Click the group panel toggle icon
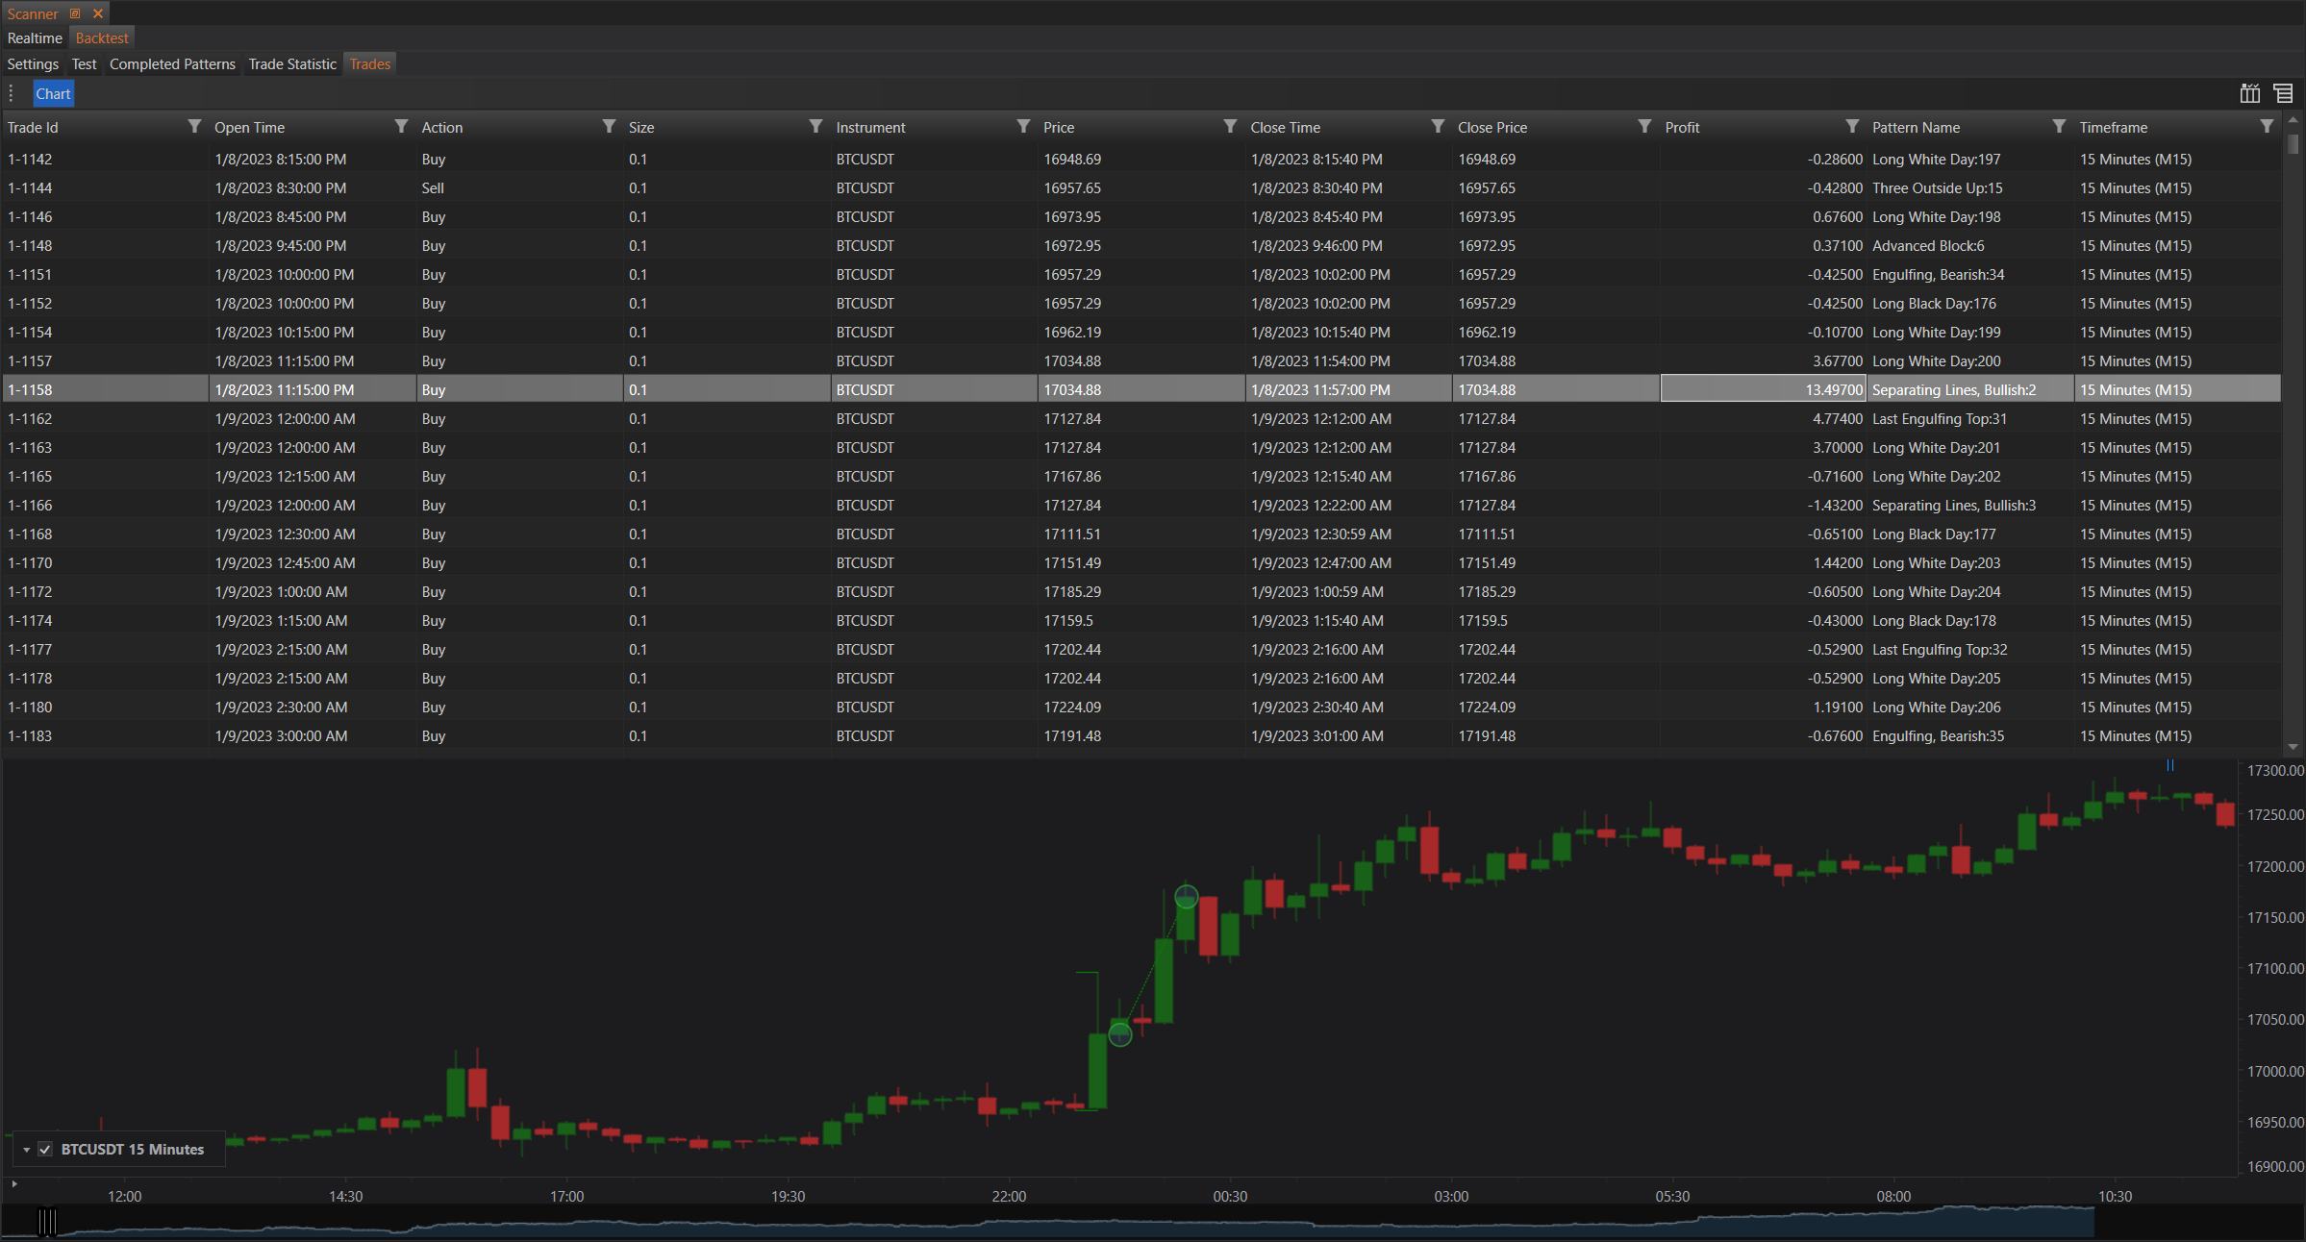 2283,93
